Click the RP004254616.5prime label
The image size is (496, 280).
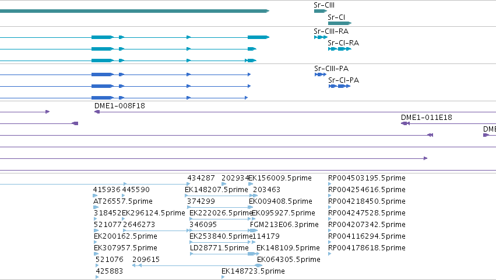[x=367, y=190]
